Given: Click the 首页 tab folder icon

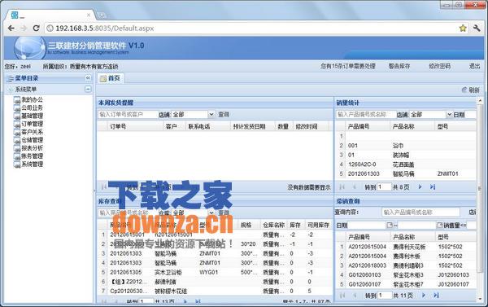Looking at the screenshot, I should click(102, 78).
